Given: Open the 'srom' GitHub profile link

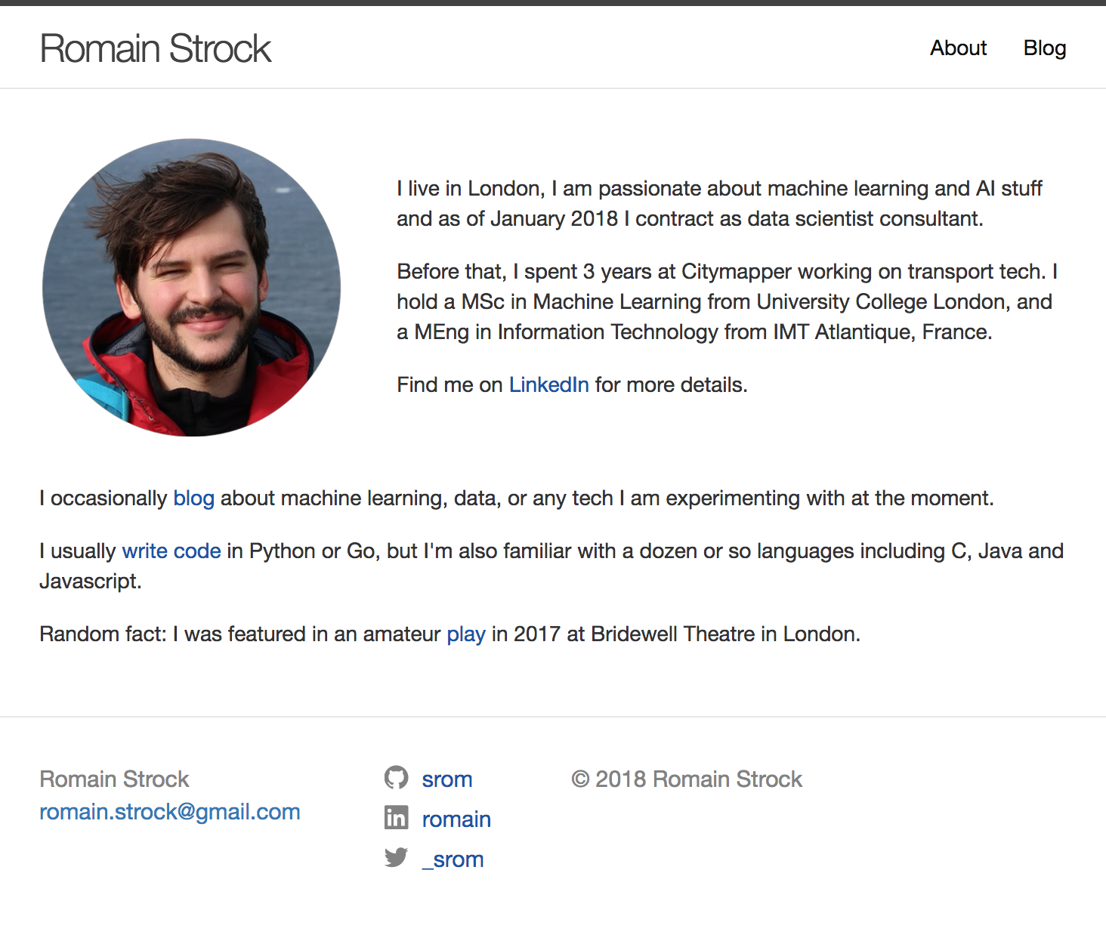Looking at the screenshot, I should coord(447,779).
